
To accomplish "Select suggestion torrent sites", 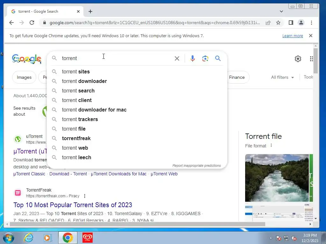I will [x=137, y=71].
